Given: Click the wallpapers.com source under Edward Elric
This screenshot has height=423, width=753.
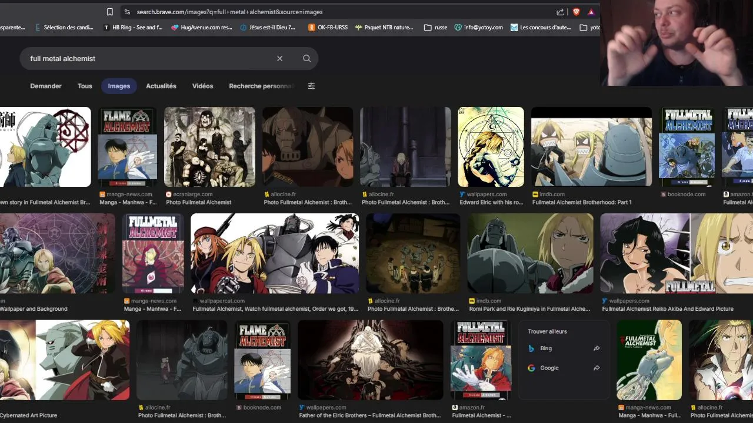Looking at the screenshot, I should (483, 194).
